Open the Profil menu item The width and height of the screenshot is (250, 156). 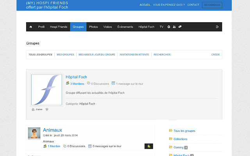(41, 27)
